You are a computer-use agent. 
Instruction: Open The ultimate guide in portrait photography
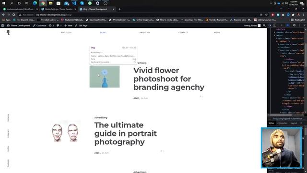coord(126,134)
